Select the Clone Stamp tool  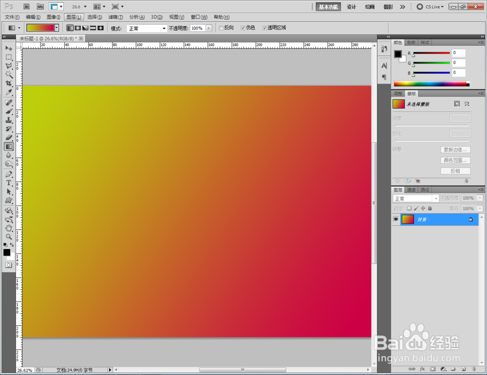(9, 120)
